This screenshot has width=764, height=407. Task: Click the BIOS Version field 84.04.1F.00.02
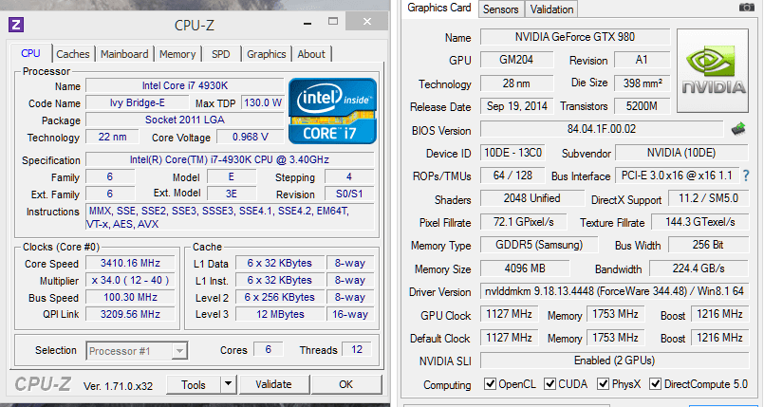(602, 129)
